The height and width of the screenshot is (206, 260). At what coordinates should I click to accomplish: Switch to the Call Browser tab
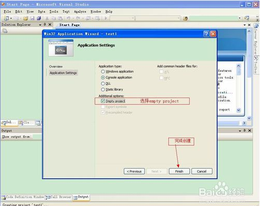[x=59, y=197]
